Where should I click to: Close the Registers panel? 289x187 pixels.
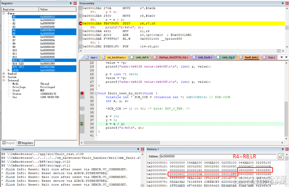click(x=75, y=3)
